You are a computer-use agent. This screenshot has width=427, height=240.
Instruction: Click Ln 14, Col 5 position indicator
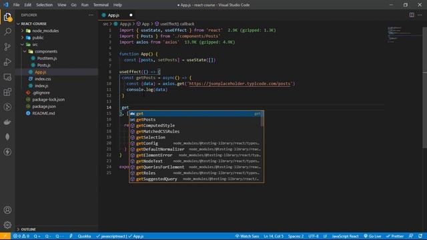274,236
